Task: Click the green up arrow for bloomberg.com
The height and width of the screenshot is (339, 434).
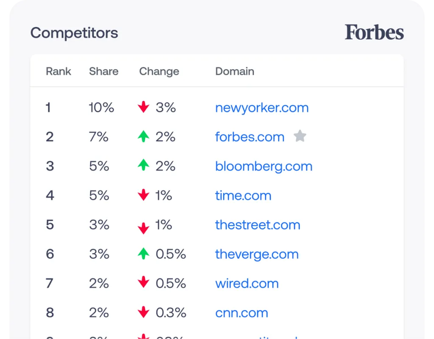Action: point(144,166)
